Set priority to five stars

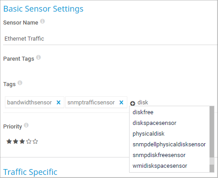click(35, 141)
